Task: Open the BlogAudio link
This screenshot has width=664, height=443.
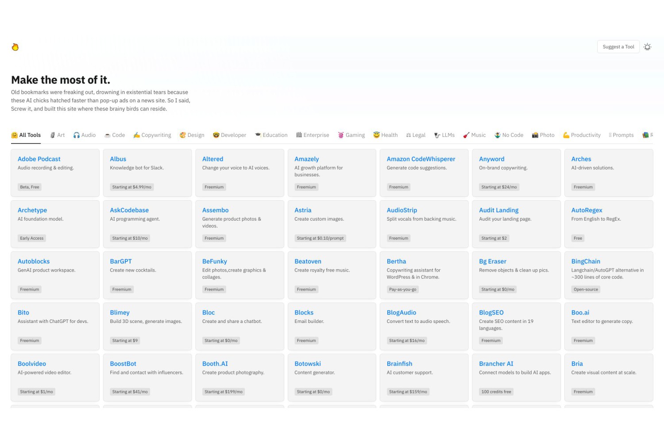Action: point(401,313)
